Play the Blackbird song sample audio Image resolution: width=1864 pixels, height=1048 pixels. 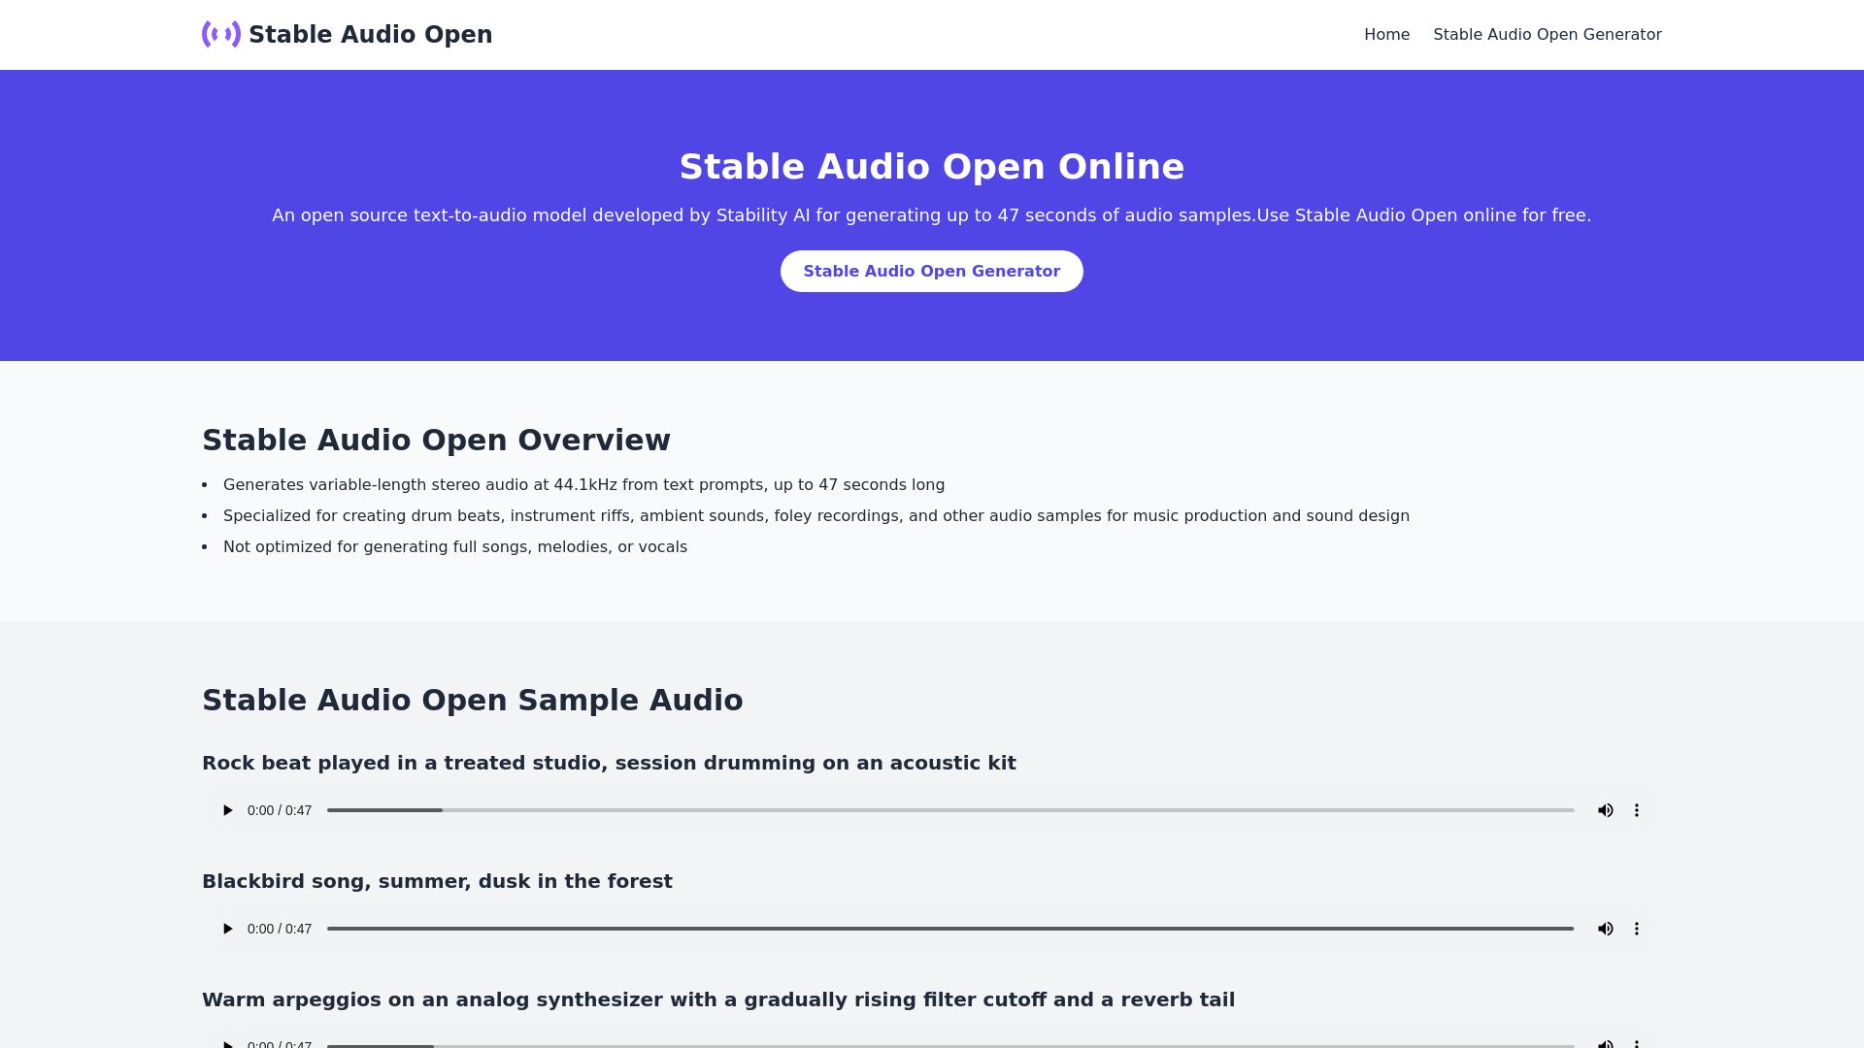coord(227,929)
